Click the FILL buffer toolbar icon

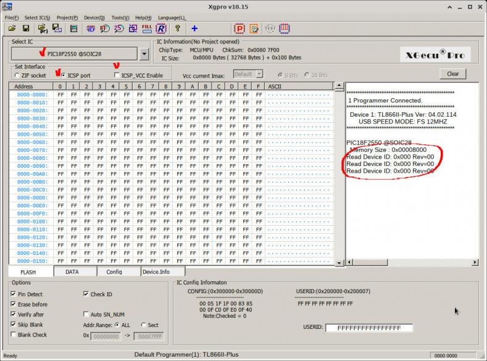[146, 28]
